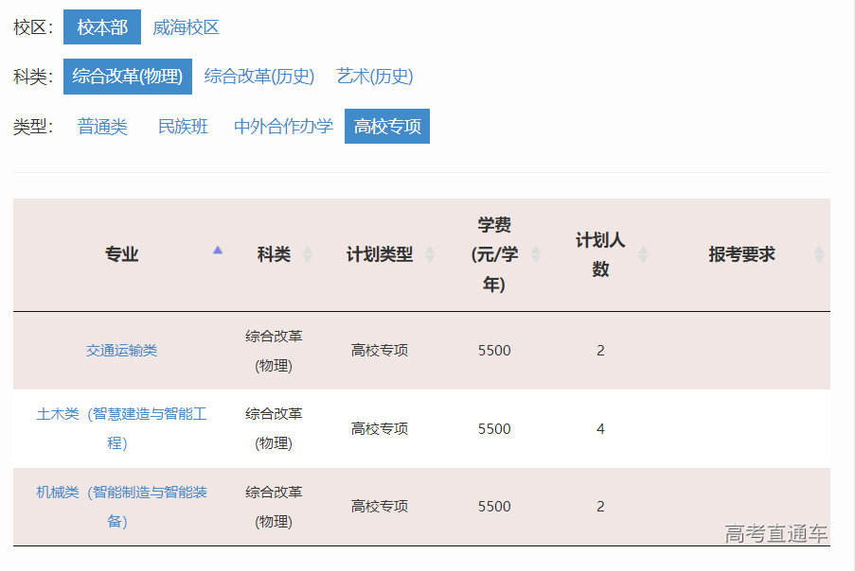
Task: Click the blue ascending sort triangle on 专业 column
Action: [x=219, y=251]
